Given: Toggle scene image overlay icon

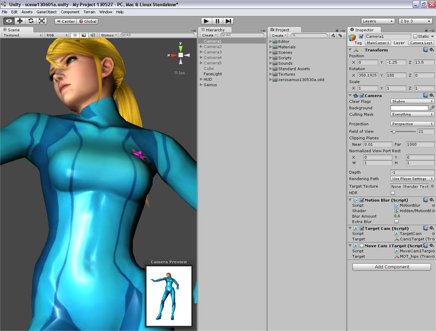Looking at the screenshot, I should (x=84, y=35).
